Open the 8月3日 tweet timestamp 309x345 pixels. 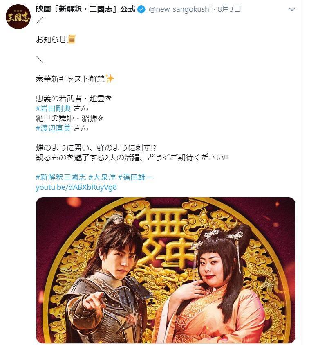tap(229, 9)
